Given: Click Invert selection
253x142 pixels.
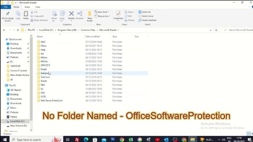Looking at the screenshot, I should click(x=147, y=20).
